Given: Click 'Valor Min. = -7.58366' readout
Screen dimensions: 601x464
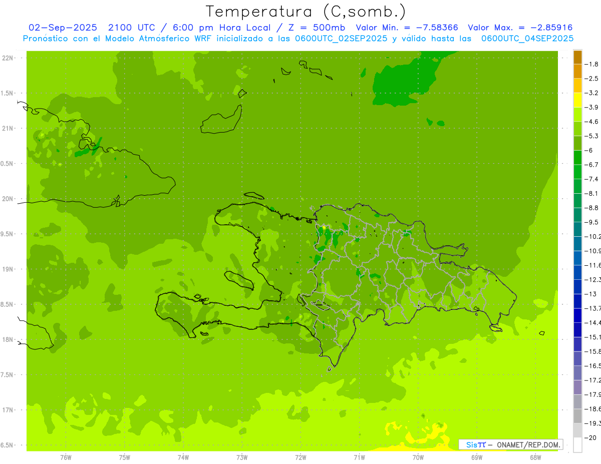Looking at the screenshot, I should (x=407, y=28).
